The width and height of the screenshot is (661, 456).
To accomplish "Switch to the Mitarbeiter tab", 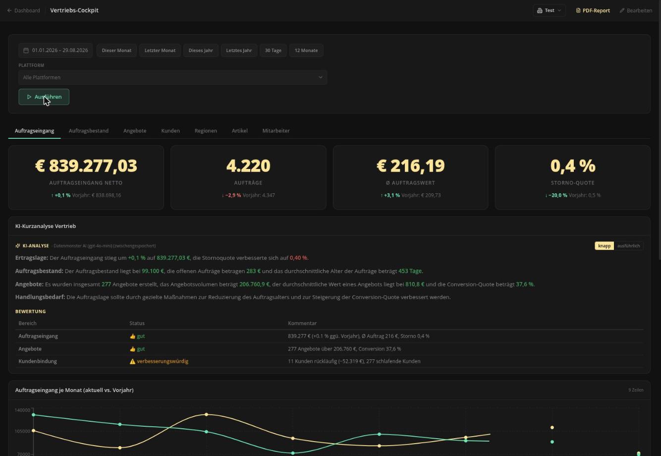I will [x=276, y=131].
